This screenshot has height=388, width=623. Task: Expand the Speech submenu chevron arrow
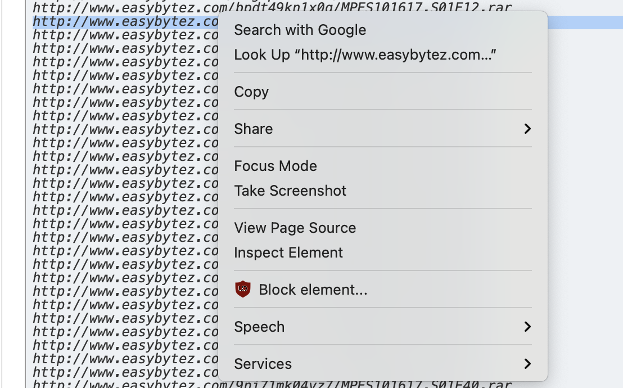(x=527, y=327)
